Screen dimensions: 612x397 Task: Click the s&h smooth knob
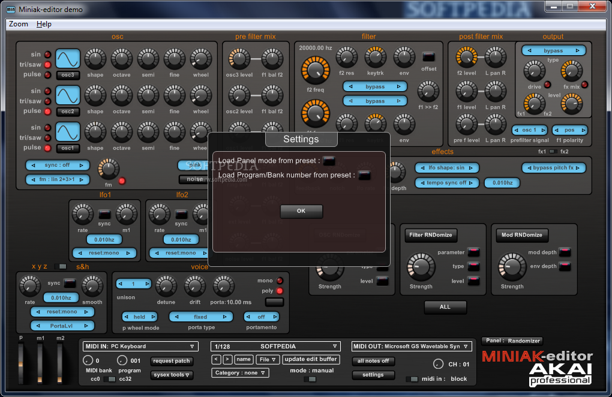click(x=92, y=286)
